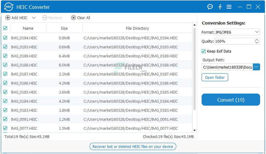Click the Open folder button

(215, 77)
